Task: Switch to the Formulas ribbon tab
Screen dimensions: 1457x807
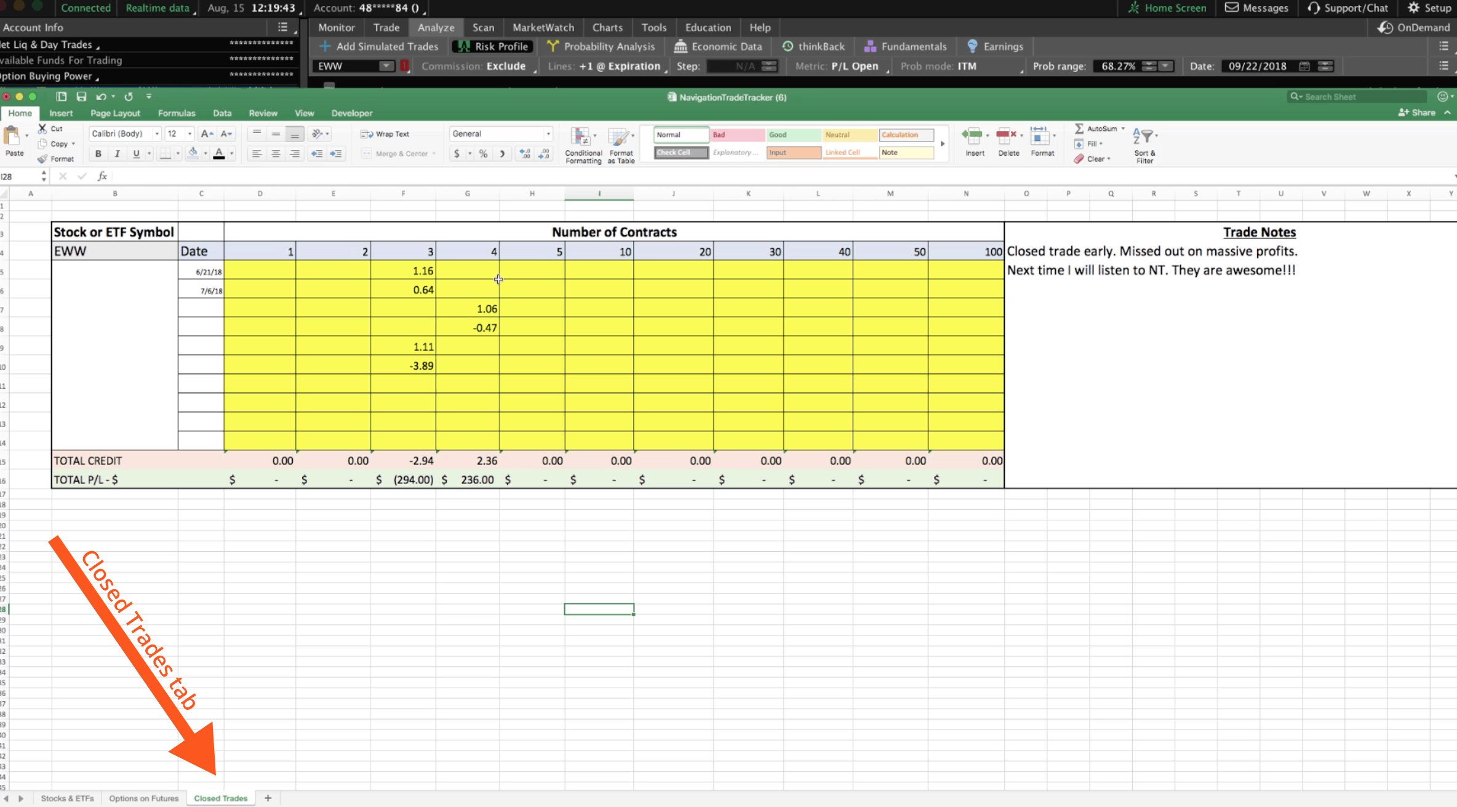Action: (177, 113)
